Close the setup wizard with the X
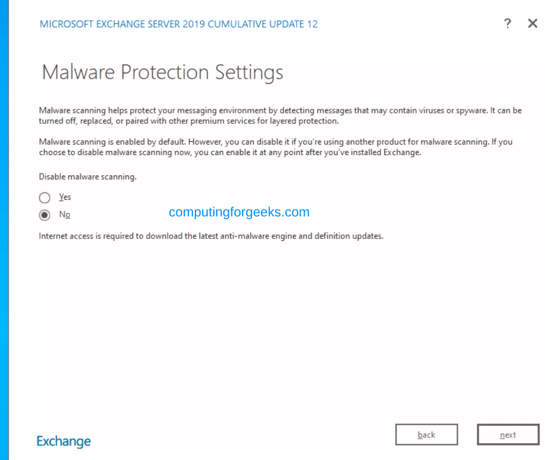The image size is (560, 460). 532,24
